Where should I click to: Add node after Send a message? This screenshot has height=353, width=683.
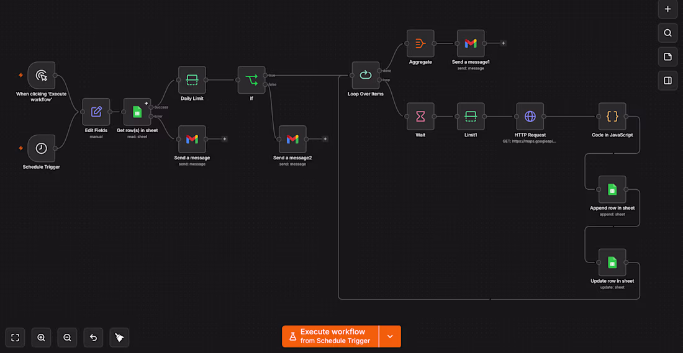pos(225,140)
